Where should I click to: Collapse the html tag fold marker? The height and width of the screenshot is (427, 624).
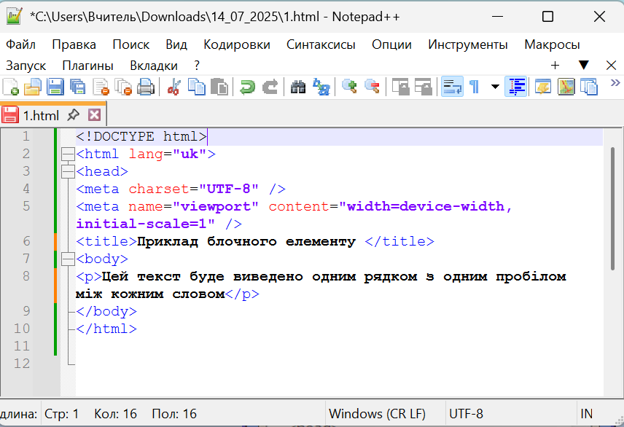point(68,154)
